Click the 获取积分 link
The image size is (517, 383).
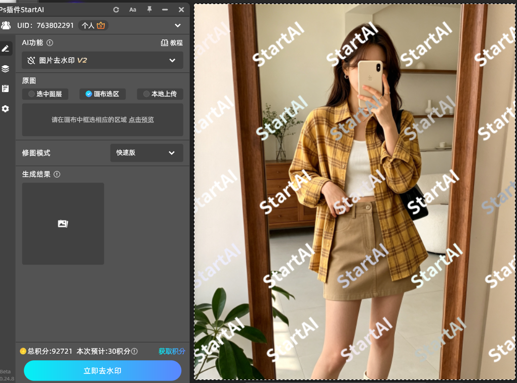(172, 352)
